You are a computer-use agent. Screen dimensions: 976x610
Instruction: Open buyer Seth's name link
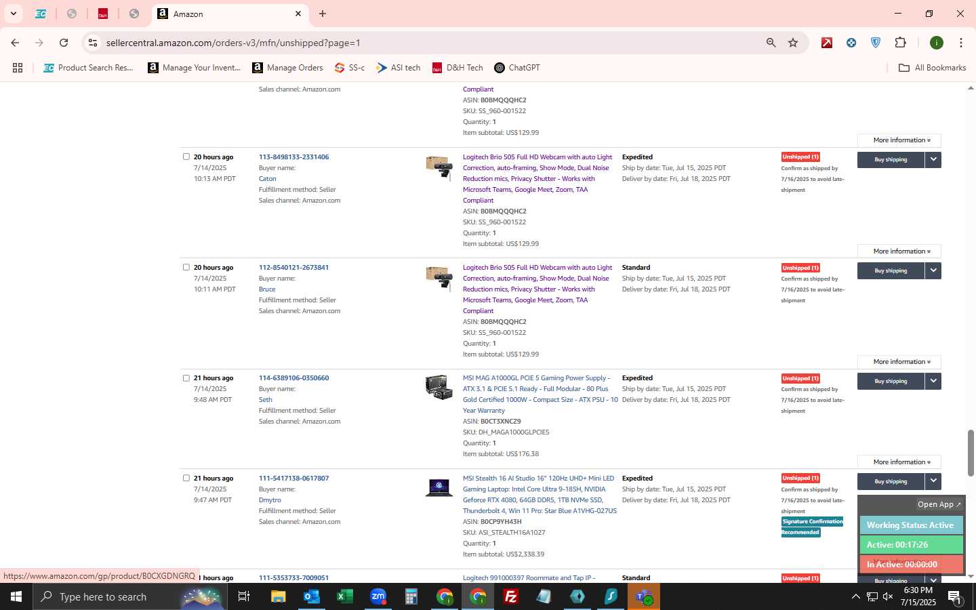pyautogui.click(x=265, y=400)
